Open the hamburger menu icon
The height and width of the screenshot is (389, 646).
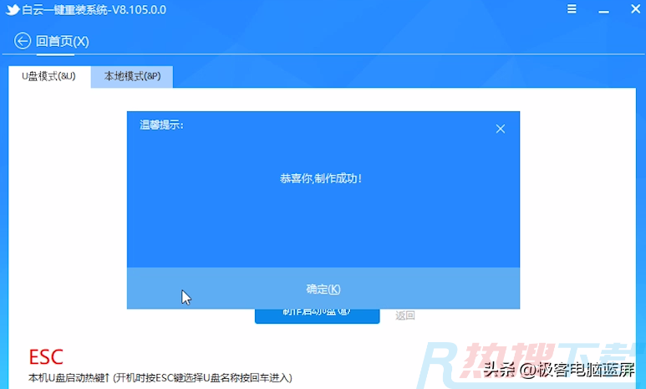[572, 9]
